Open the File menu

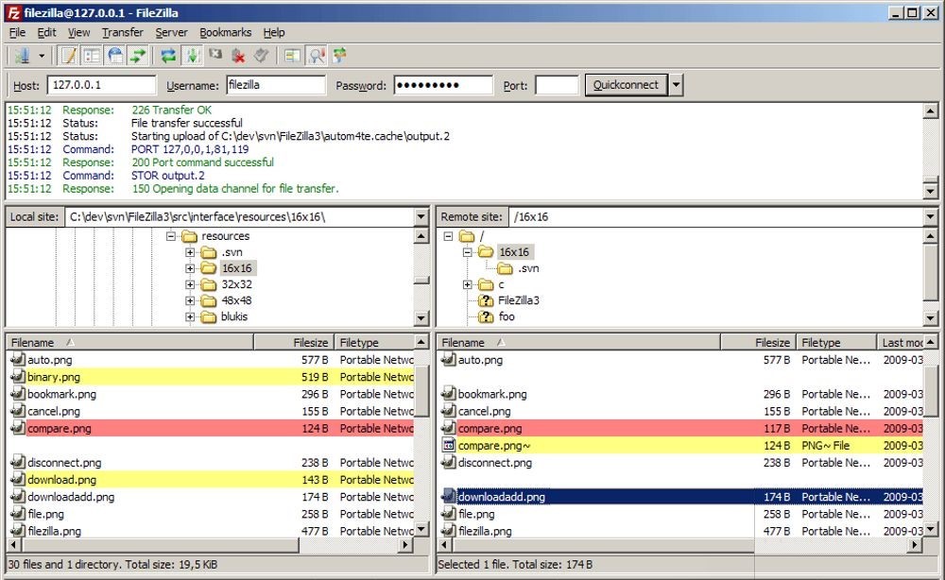[17, 32]
